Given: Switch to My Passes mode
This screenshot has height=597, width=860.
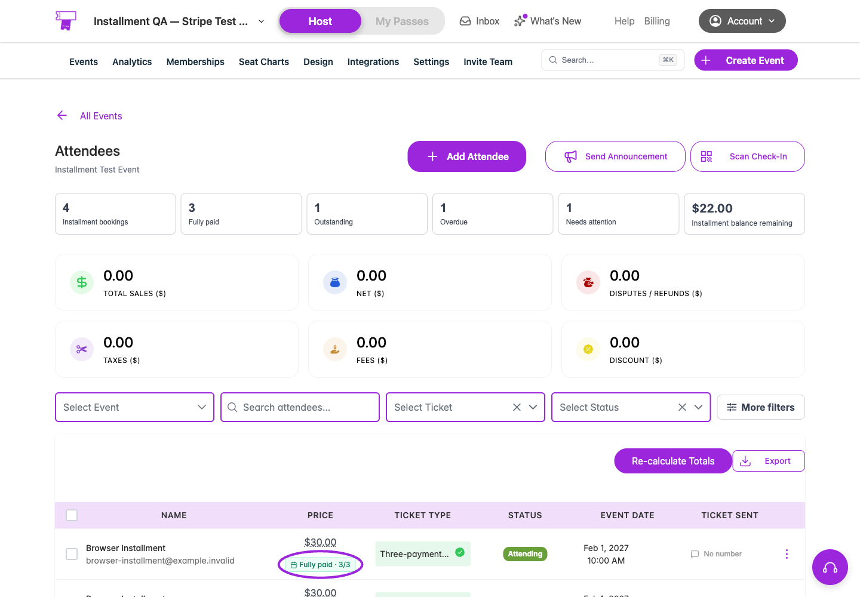Looking at the screenshot, I should [x=402, y=21].
